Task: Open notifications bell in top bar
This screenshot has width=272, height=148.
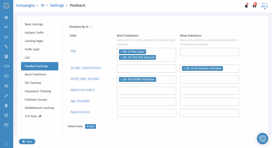Action: 246,6
